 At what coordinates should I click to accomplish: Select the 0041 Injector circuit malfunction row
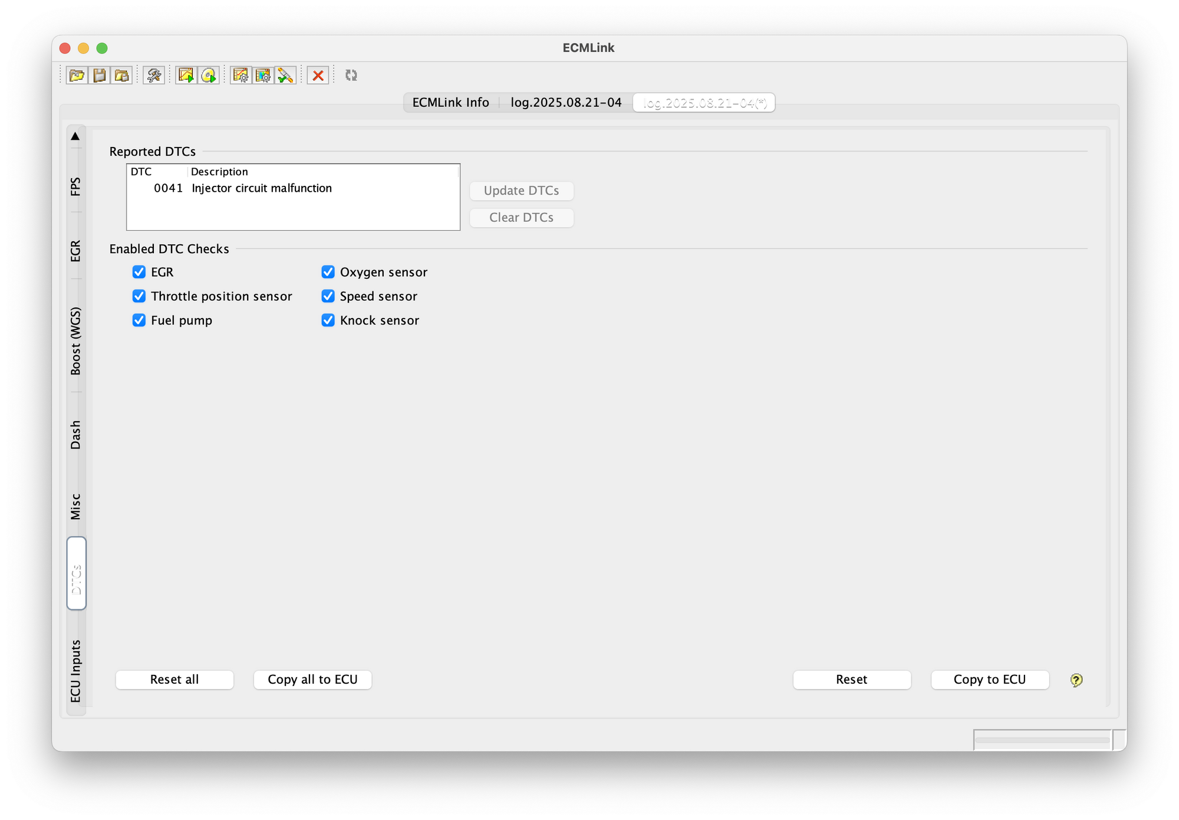293,188
